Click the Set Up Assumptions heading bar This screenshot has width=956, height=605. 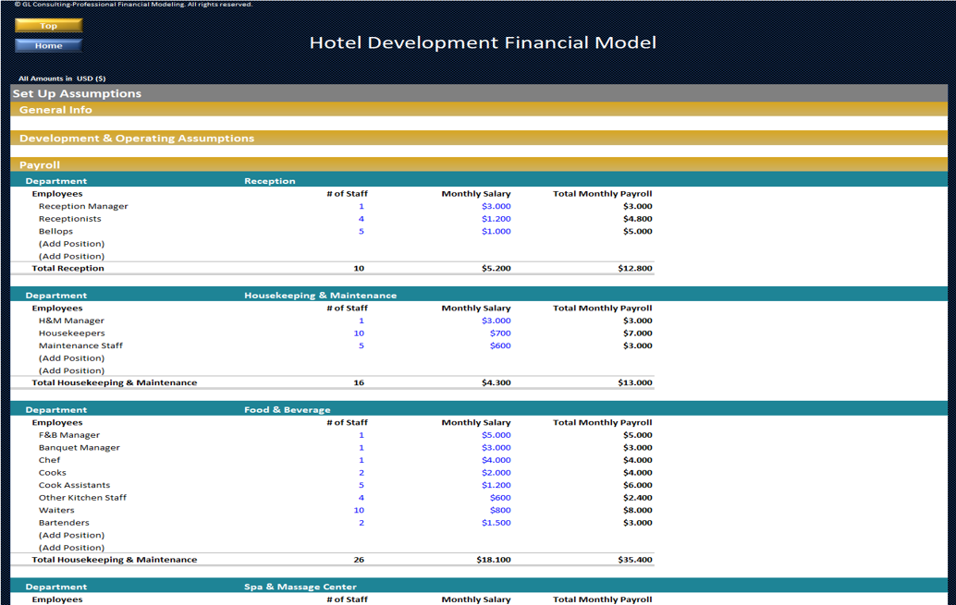(x=479, y=93)
